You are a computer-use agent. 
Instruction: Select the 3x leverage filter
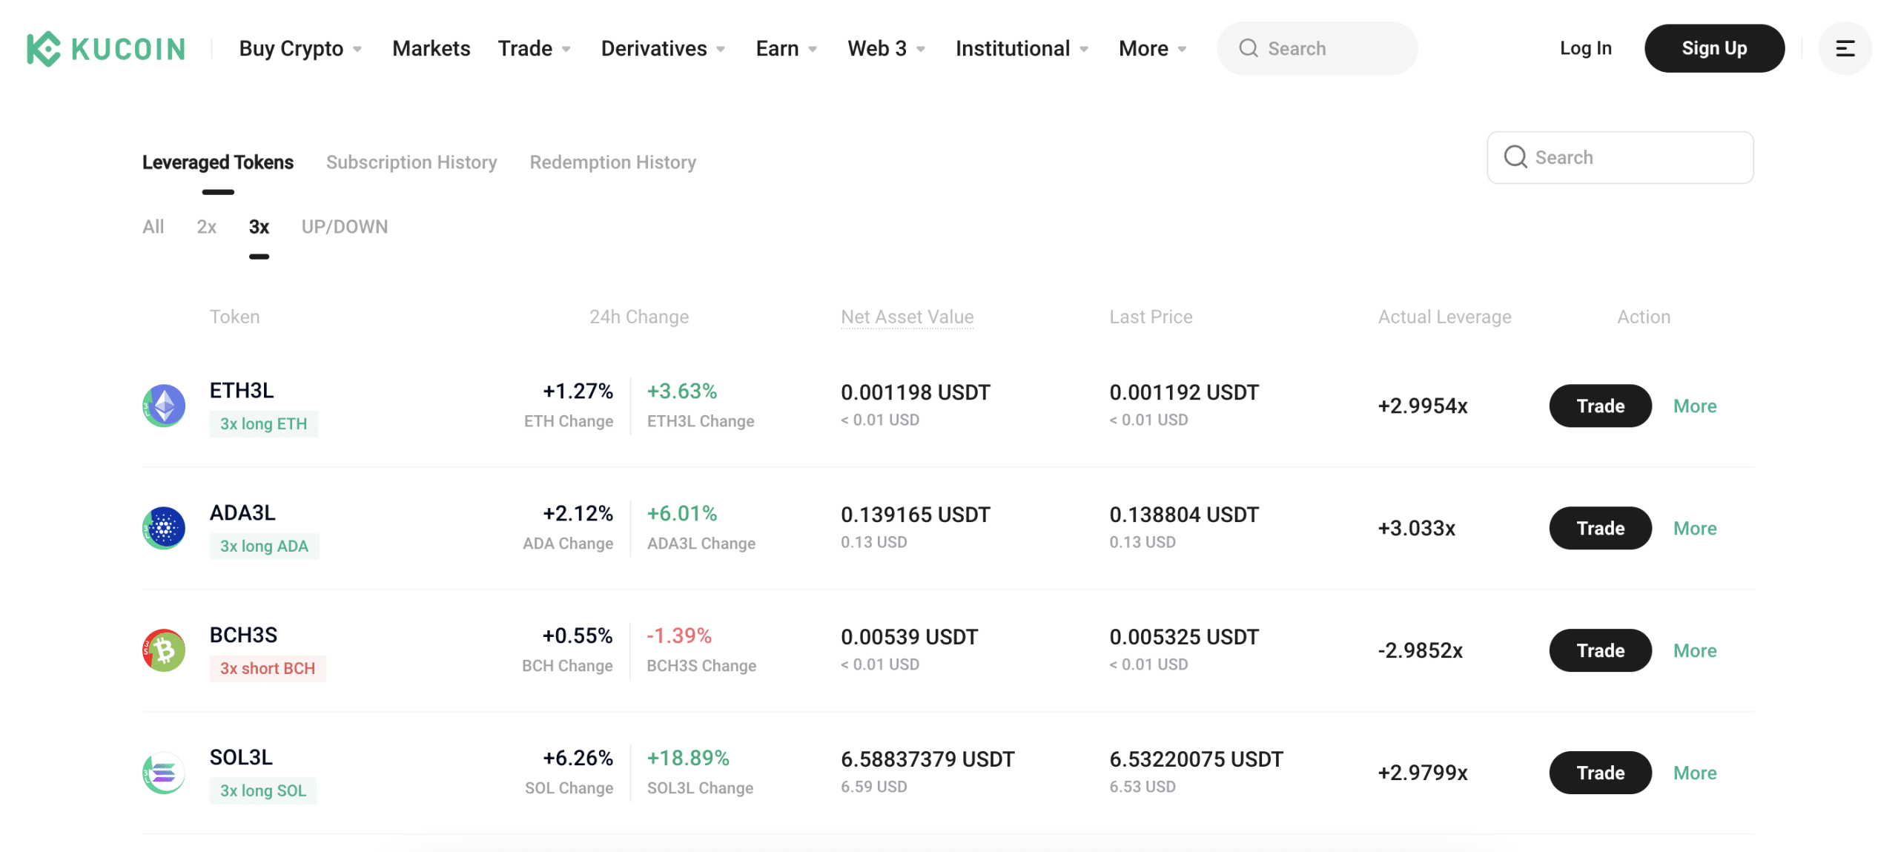pos(259,227)
